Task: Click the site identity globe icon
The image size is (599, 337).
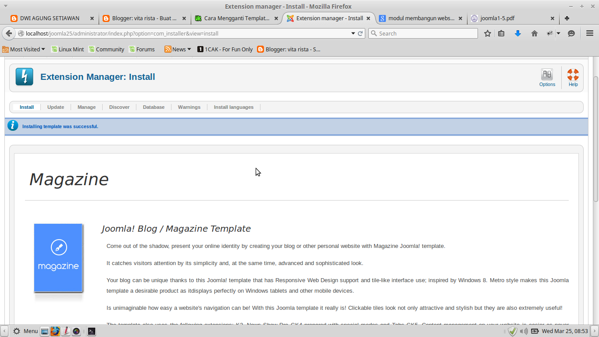Action: point(21,33)
